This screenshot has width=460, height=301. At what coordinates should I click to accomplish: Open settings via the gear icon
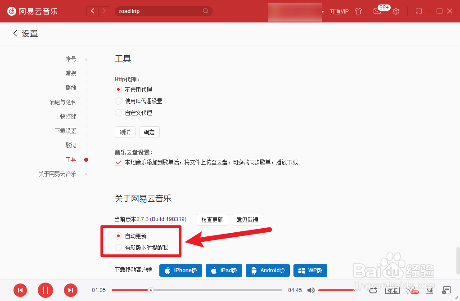pyautogui.click(x=396, y=11)
